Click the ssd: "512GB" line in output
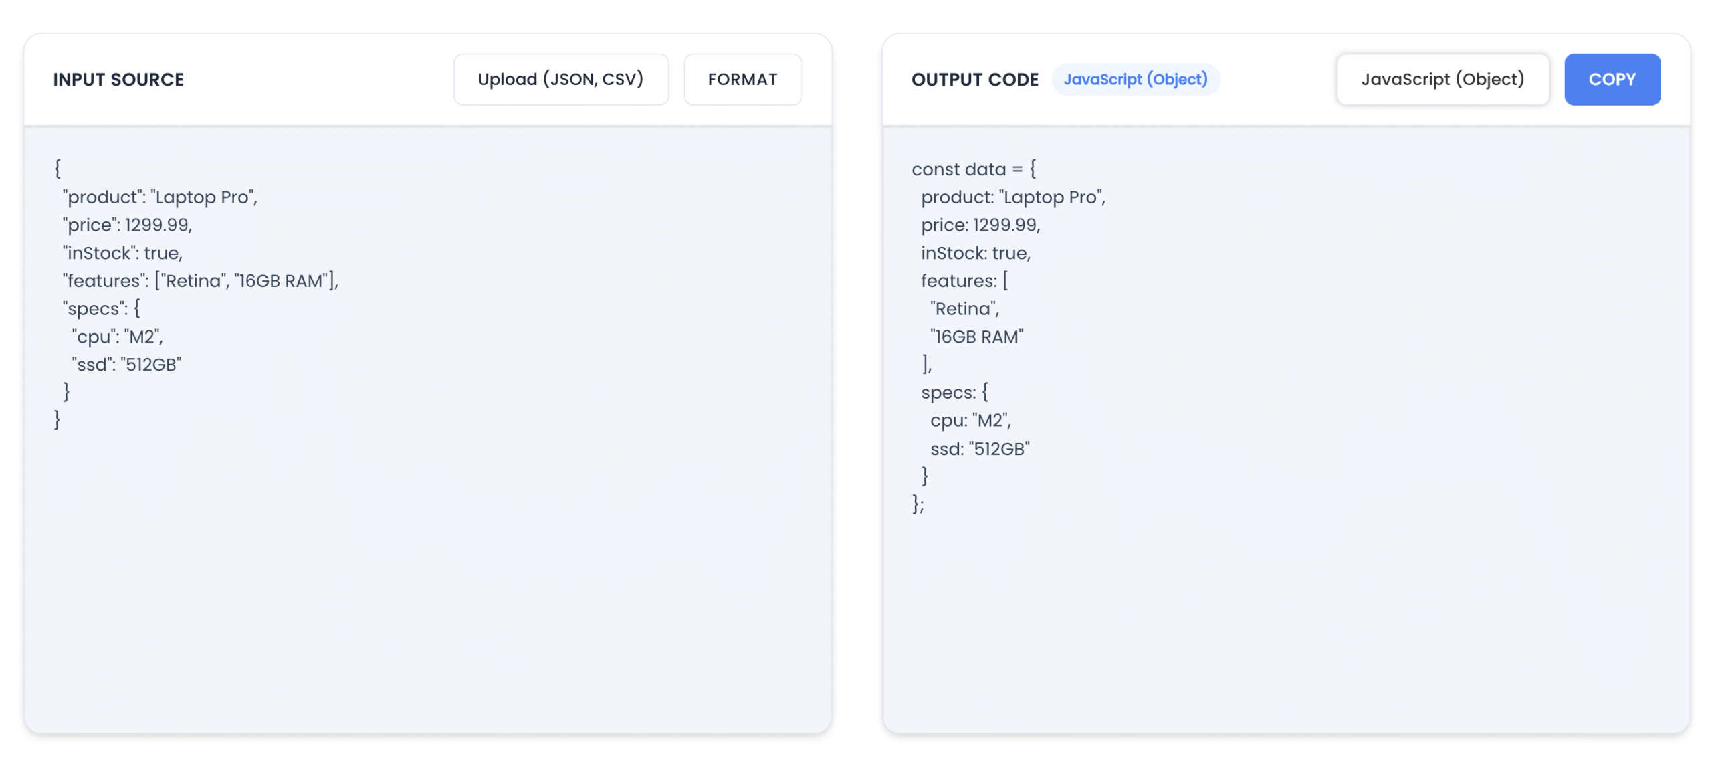The image size is (1712, 762). (x=980, y=448)
